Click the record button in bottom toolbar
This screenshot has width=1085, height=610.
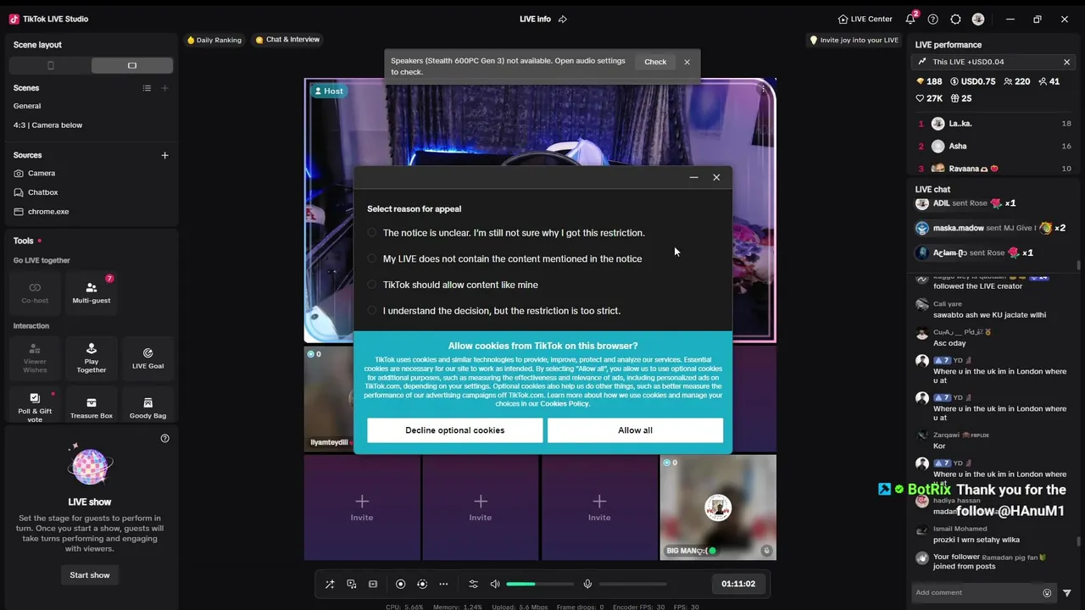coord(401,585)
